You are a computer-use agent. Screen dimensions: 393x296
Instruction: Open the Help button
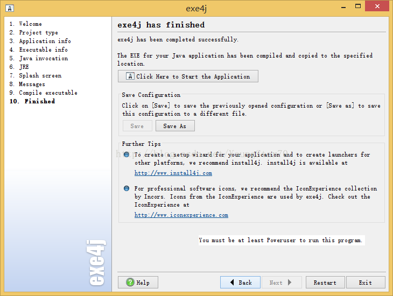coord(138,282)
